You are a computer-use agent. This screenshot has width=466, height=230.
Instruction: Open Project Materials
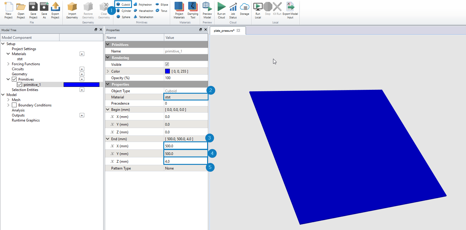[x=179, y=10]
